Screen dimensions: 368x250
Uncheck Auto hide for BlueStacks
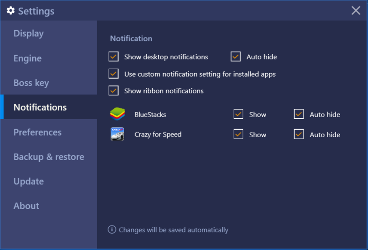point(299,114)
